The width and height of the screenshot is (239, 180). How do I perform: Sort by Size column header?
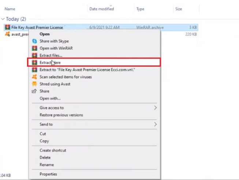click(x=179, y=9)
